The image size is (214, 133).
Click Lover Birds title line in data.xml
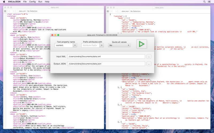tap(26, 118)
